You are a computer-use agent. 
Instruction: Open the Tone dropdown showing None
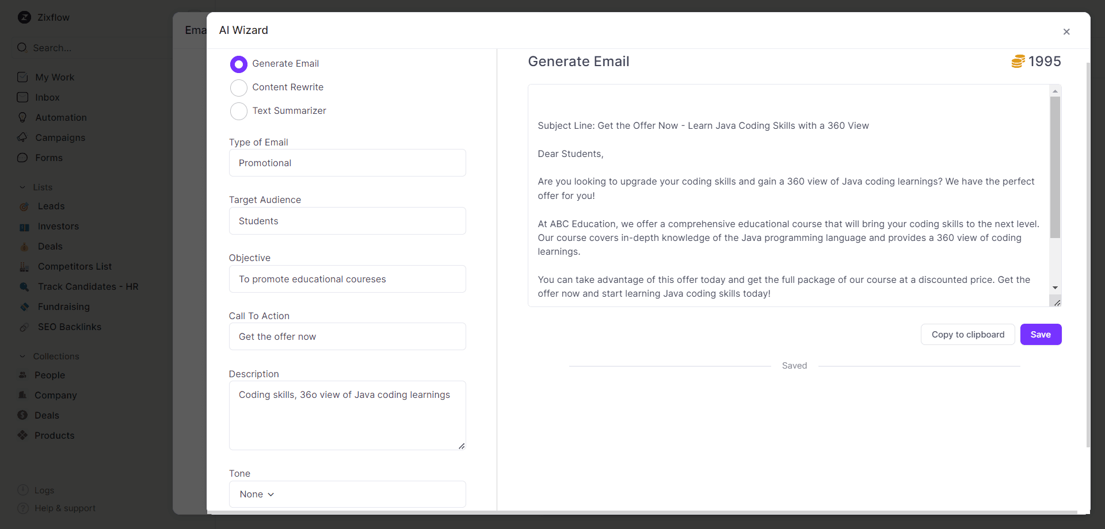tap(346, 494)
